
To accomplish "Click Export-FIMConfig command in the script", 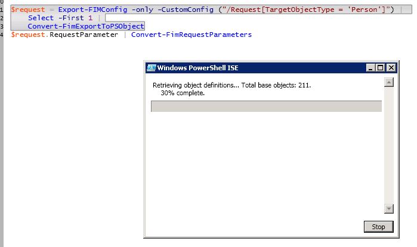I will (x=93, y=10).
